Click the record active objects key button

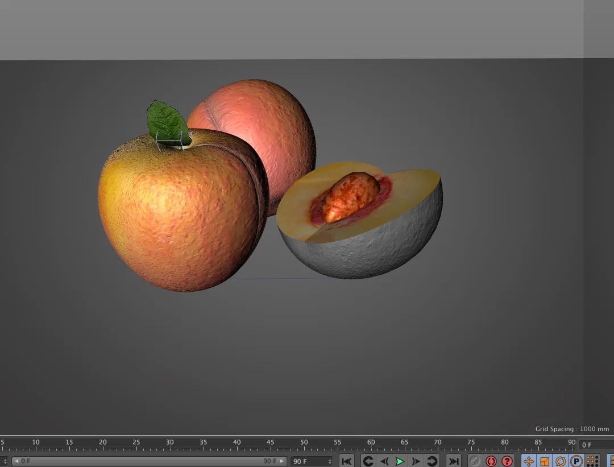pos(475,461)
